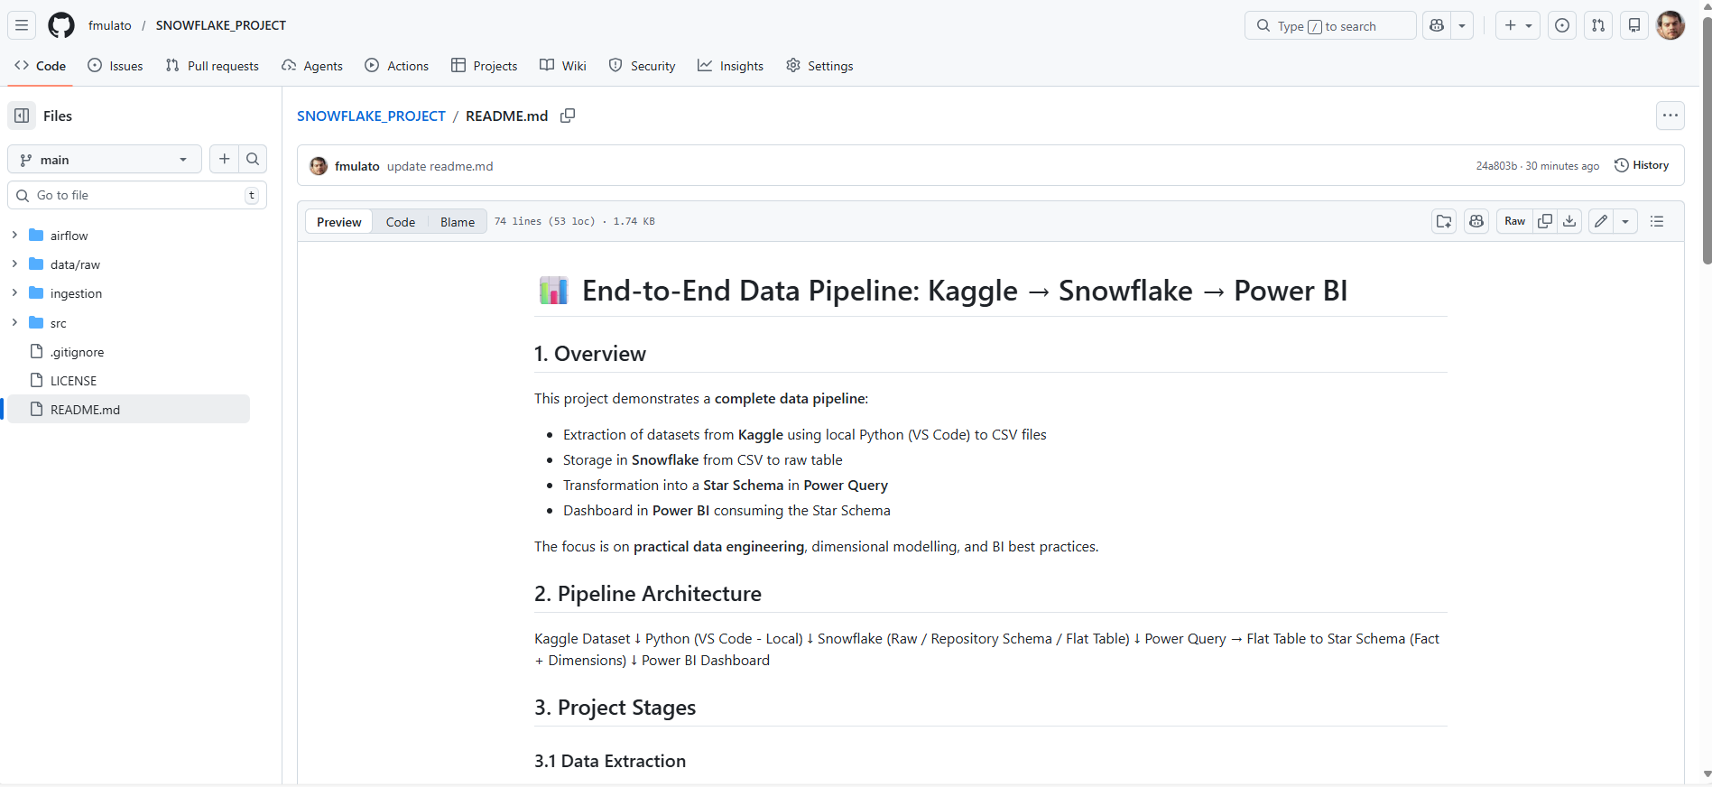Open file in Copilot workspace folder icon
This screenshot has width=1712, height=787.
(x=1444, y=221)
